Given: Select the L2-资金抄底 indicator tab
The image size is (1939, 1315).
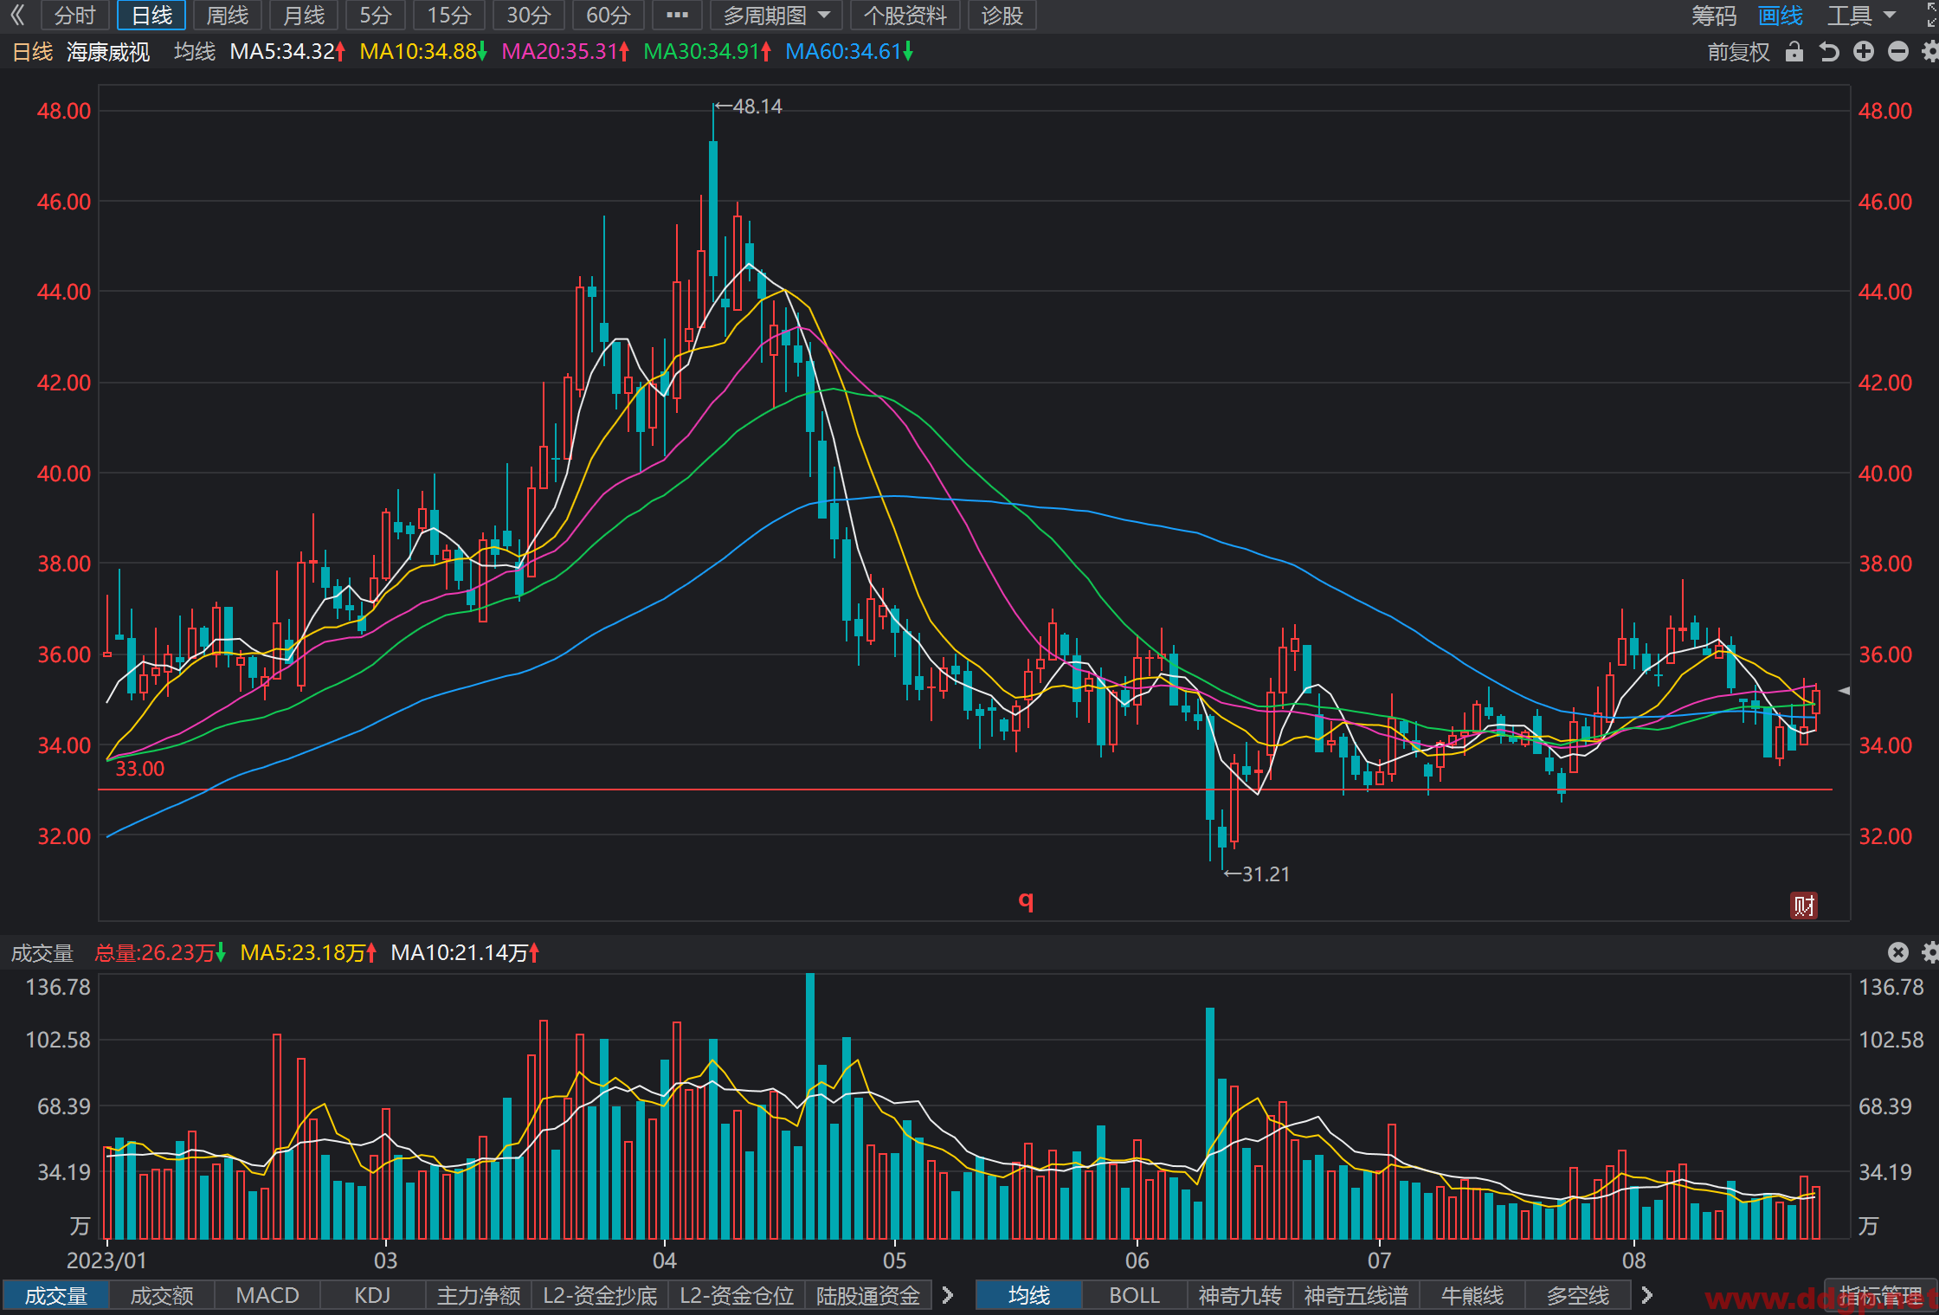Looking at the screenshot, I should point(600,1295).
